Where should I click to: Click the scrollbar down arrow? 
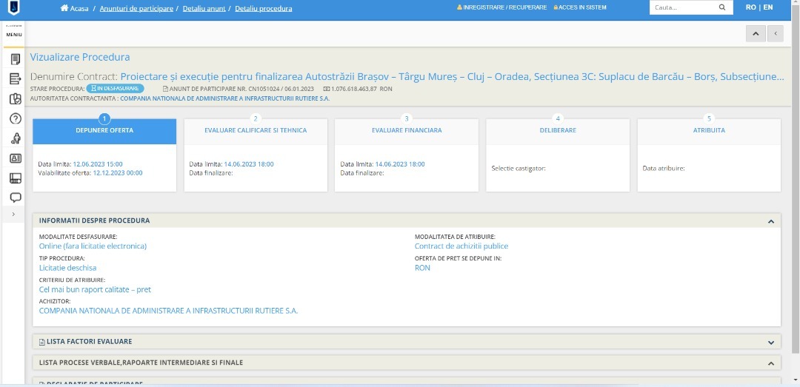[x=796, y=380]
